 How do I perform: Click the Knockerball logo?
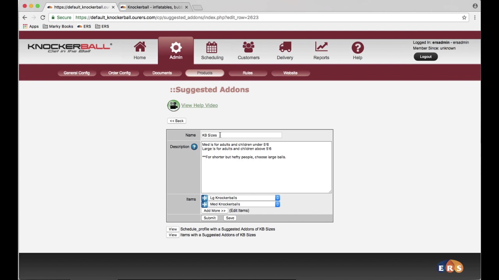click(x=70, y=47)
